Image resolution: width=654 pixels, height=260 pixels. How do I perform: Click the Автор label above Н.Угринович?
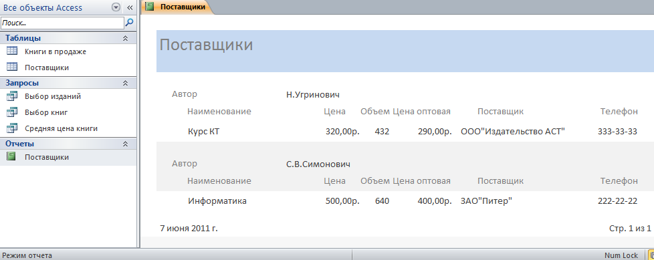click(x=185, y=94)
